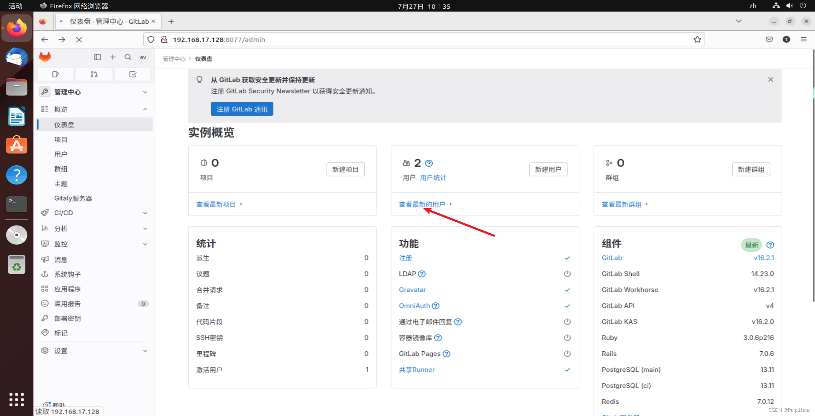Show the GitLab Pages help icon
This screenshot has width=815, height=416.
point(447,354)
